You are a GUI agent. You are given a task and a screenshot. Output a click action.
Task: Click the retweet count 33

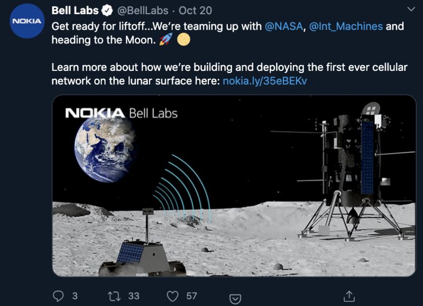click(134, 296)
